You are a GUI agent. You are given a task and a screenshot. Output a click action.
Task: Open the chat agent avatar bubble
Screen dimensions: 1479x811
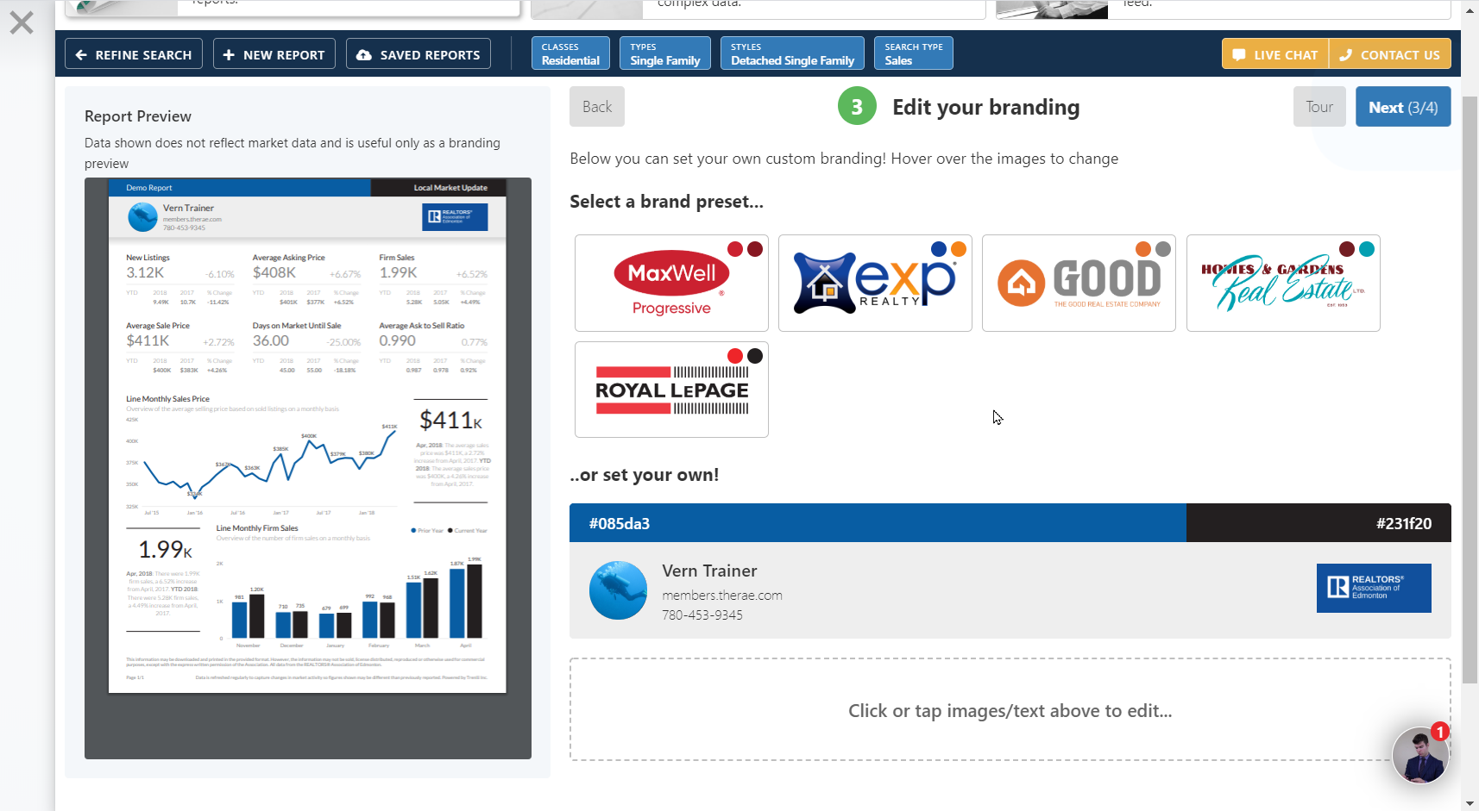(x=1419, y=755)
